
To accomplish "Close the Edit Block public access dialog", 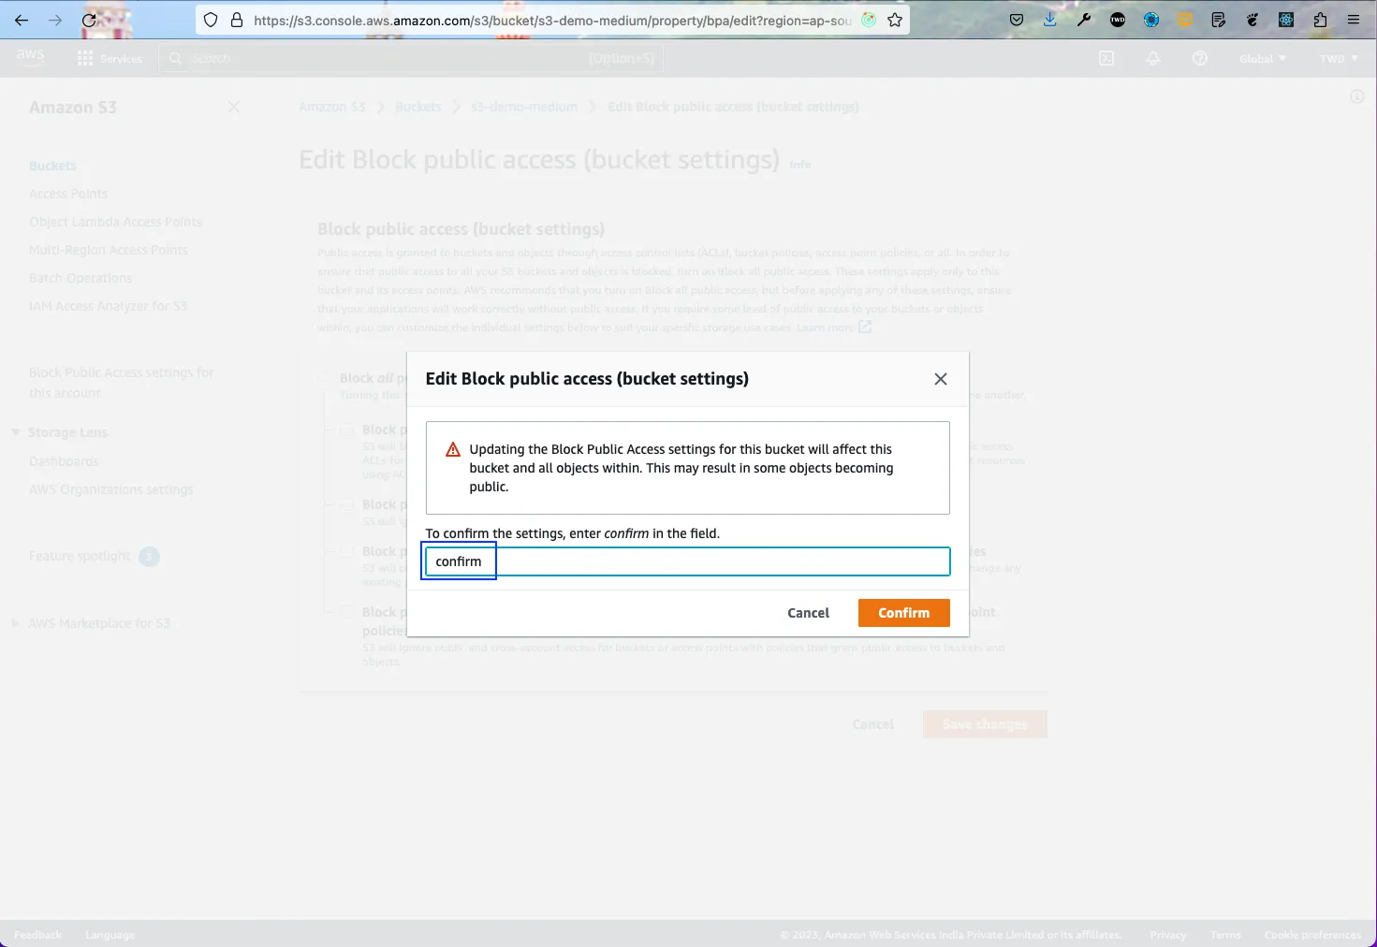I will (941, 379).
